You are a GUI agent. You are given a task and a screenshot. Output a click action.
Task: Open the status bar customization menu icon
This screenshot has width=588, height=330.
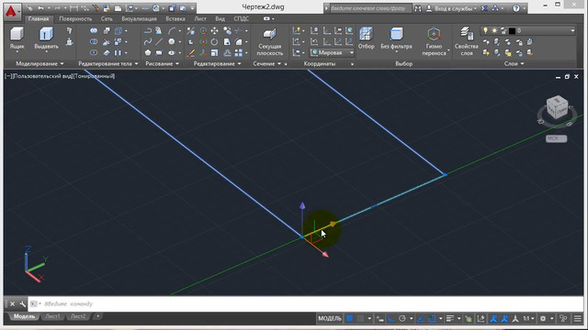tap(578, 318)
